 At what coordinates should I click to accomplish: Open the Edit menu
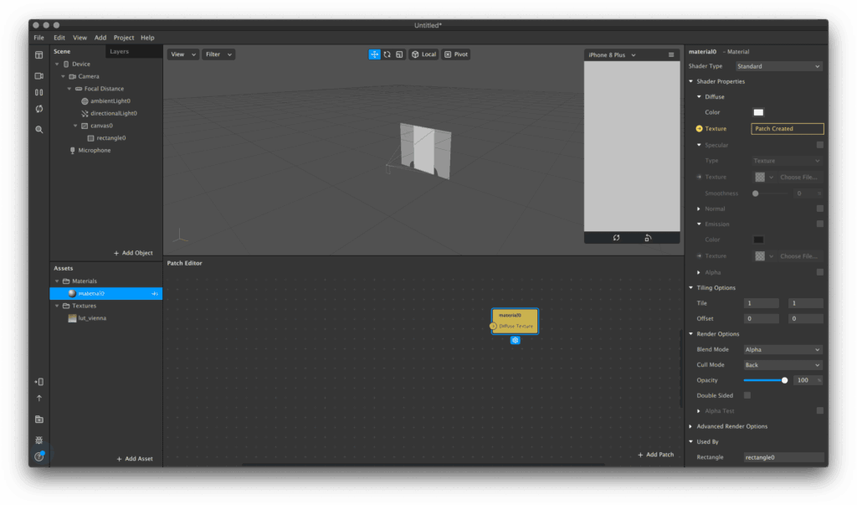(x=59, y=38)
